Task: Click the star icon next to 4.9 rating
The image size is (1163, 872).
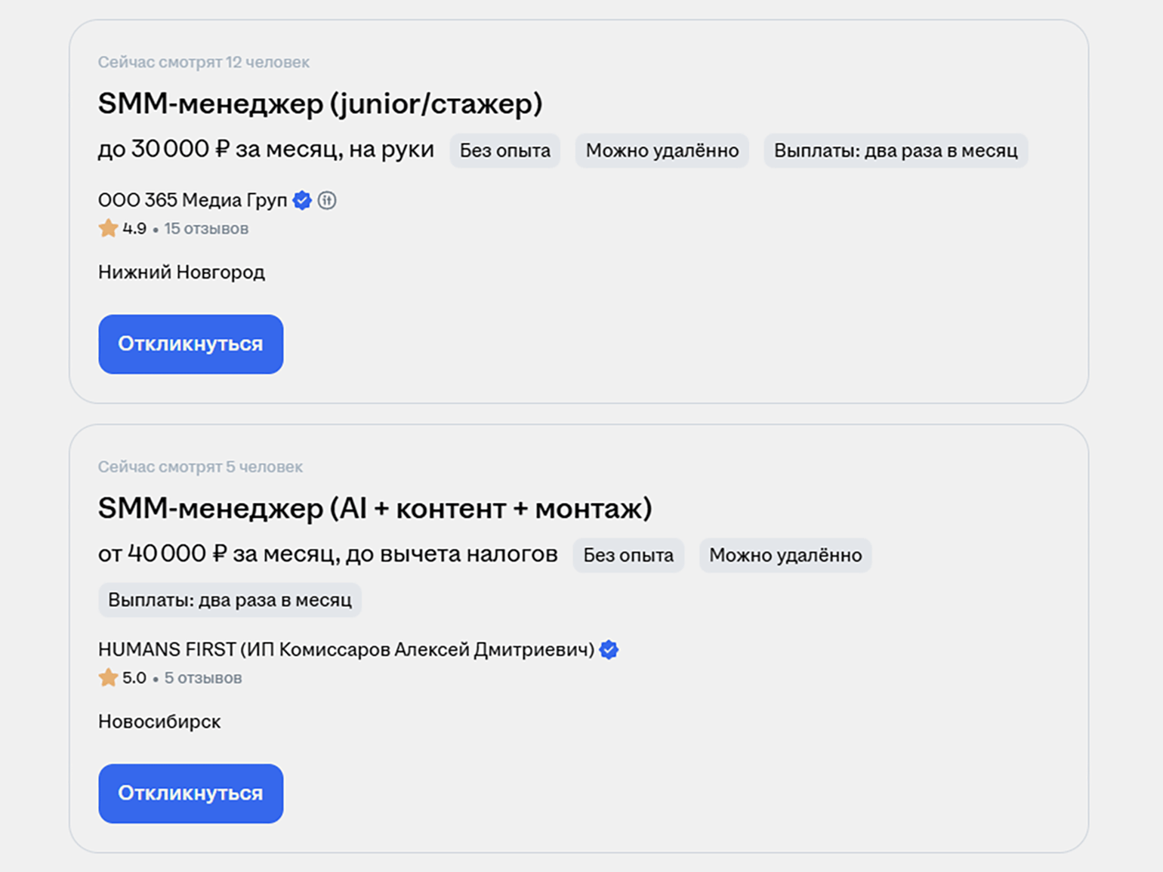Action: pos(108,228)
